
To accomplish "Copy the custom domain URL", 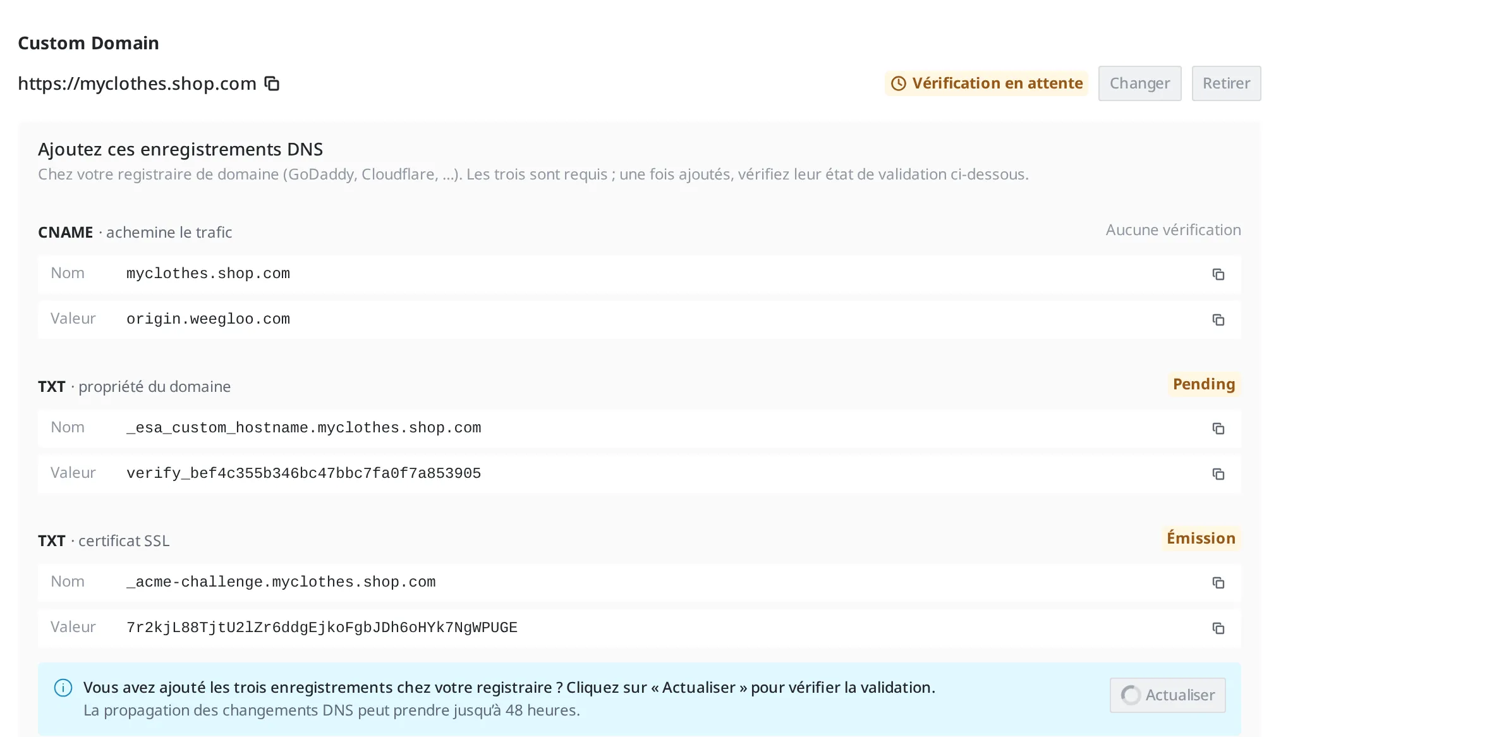I will 272,83.
